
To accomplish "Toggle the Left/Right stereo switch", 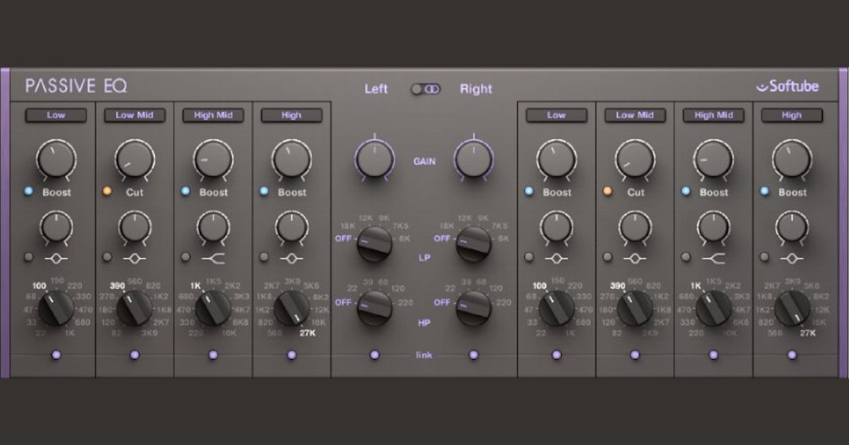I will (425, 89).
